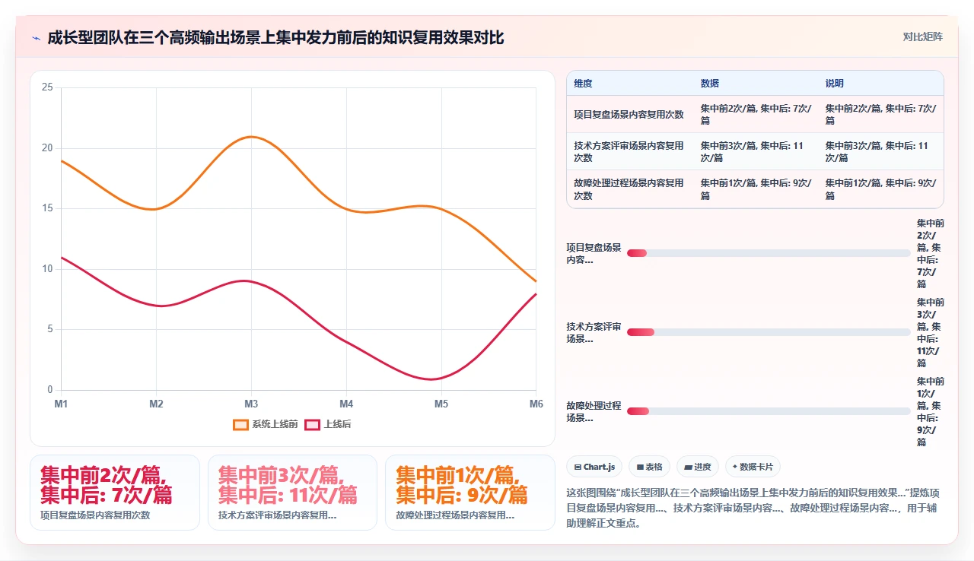Toggle the 上线后 legend swatch
This screenshot has height=561, width=974.
(x=312, y=424)
